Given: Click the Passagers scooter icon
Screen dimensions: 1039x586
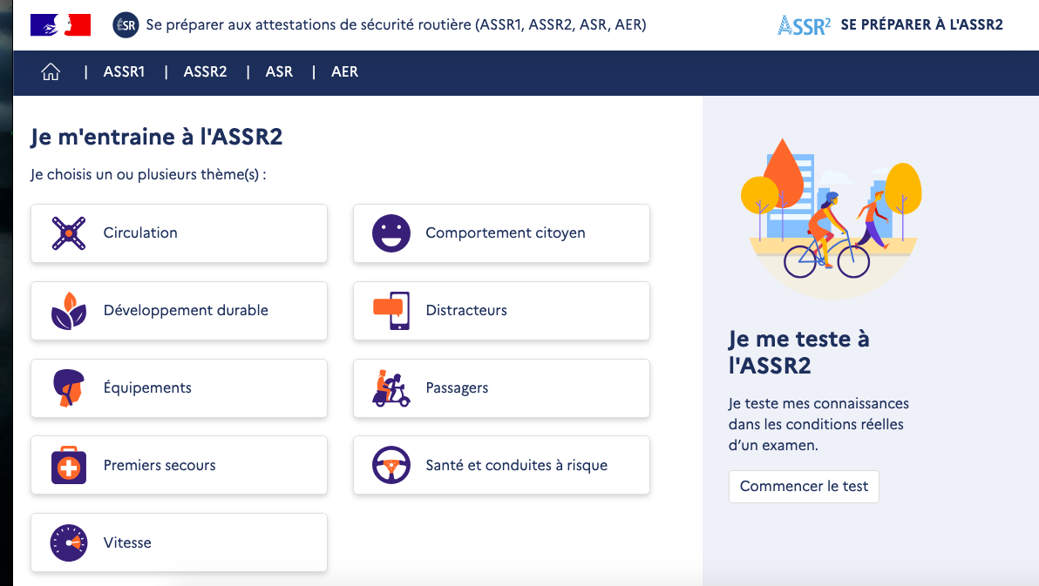Looking at the screenshot, I should (x=390, y=388).
